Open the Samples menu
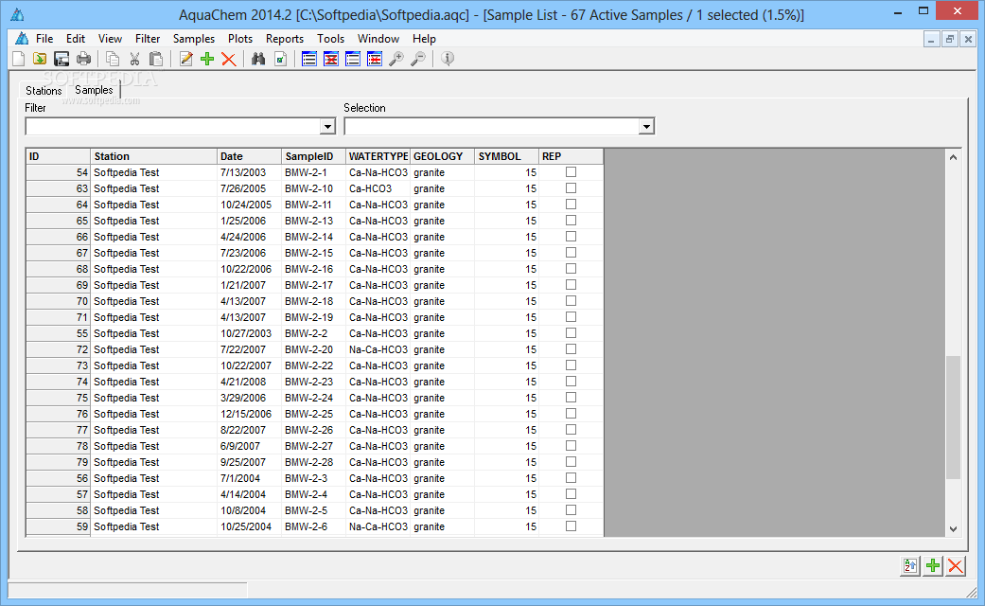 [x=193, y=38]
